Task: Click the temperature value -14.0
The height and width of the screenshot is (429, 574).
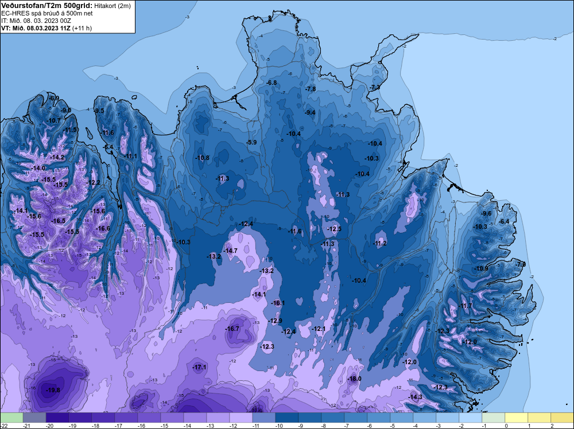Action: point(38,168)
